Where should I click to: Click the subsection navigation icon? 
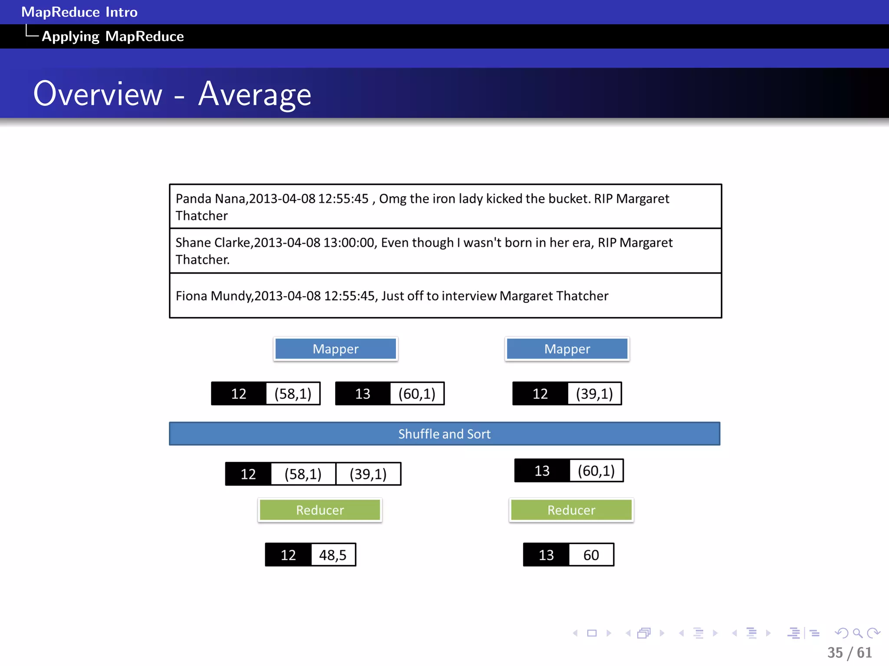pos(698,633)
